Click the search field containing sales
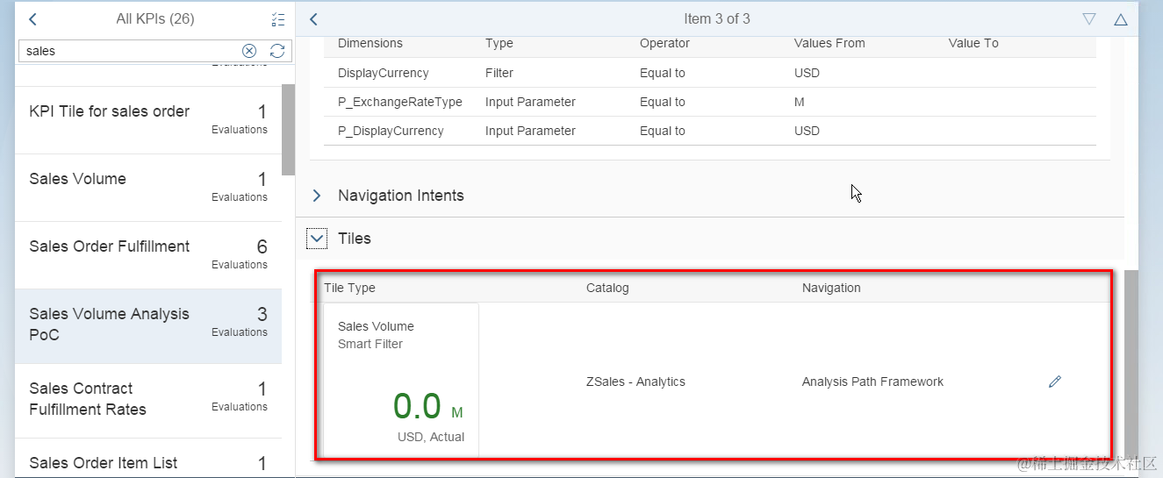Image resolution: width=1163 pixels, height=478 pixels. click(x=127, y=51)
